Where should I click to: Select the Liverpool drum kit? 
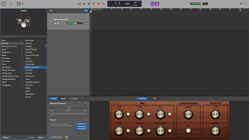pos(35,61)
